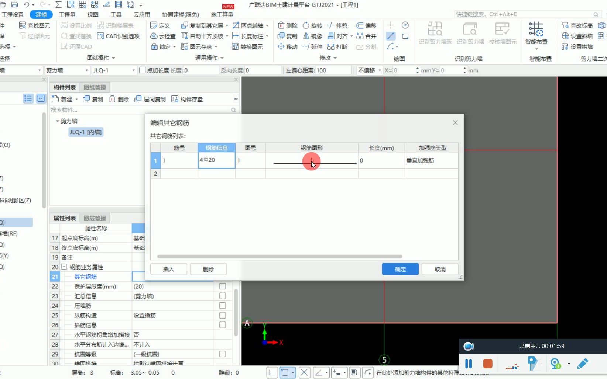
Task: Open the 视图 ribbon tab
Action: click(93, 14)
